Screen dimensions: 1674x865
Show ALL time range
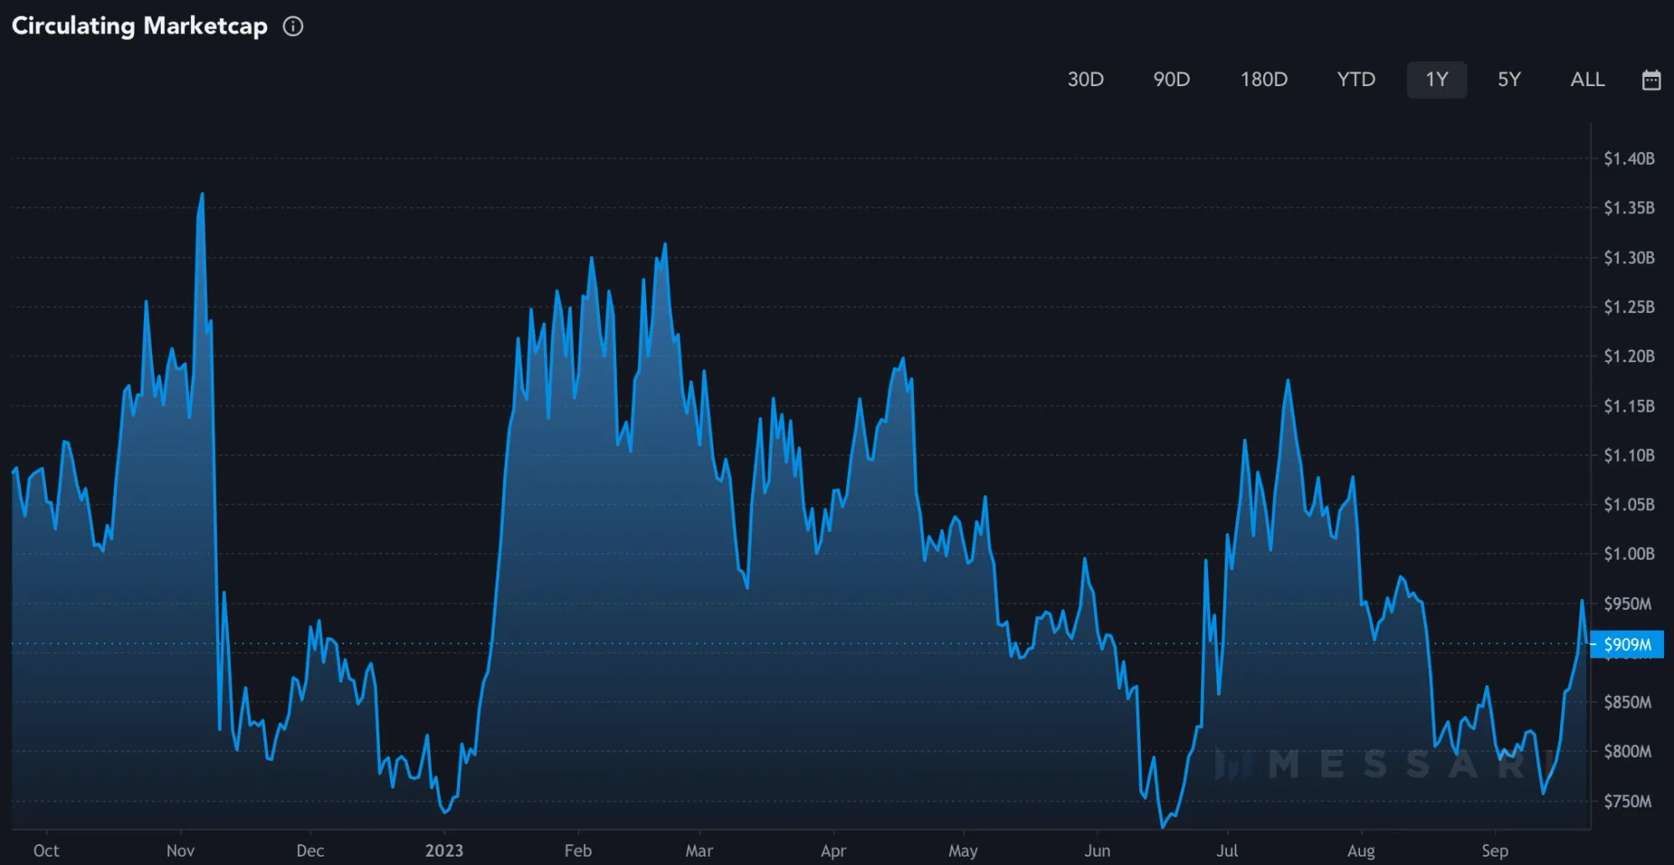coord(1588,79)
